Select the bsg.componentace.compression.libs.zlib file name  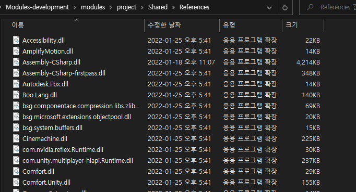point(81,106)
